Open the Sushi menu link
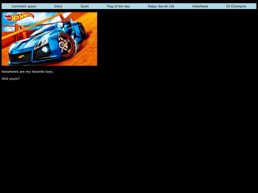The width and height of the screenshot is (258, 193). pyautogui.click(x=85, y=6)
